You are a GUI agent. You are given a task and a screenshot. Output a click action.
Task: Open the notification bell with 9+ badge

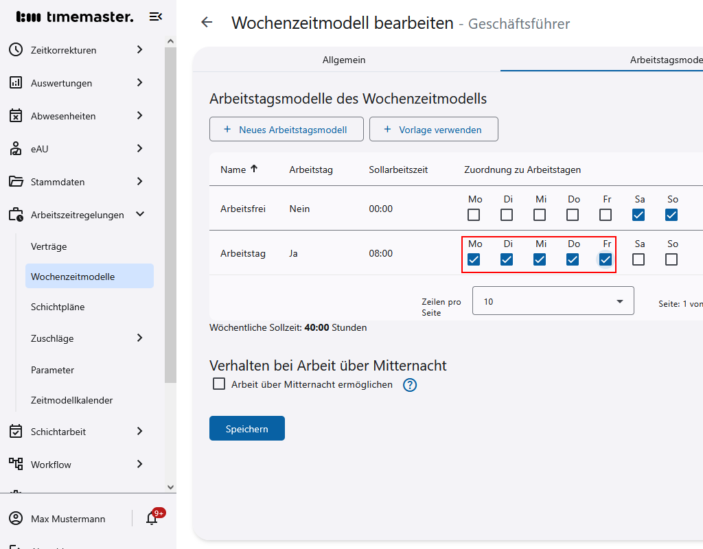click(x=152, y=519)
